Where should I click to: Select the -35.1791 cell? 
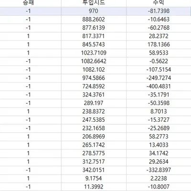click(159, 95)
